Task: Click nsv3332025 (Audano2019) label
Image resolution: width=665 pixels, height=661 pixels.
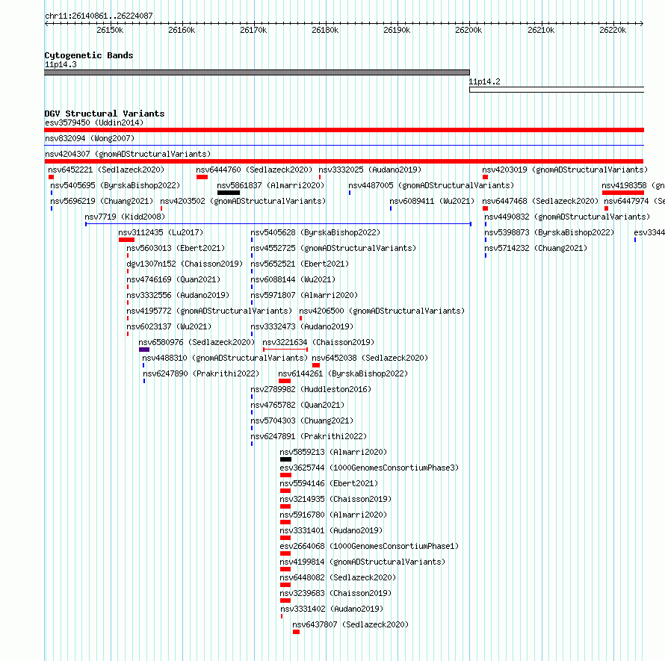Action: tap(370, 170)
